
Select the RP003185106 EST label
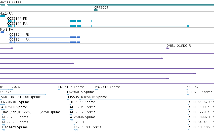tap(201, 127)
